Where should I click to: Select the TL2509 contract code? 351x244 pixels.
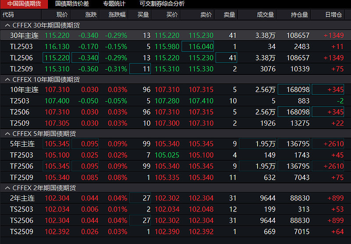click(x=21, y=69)
